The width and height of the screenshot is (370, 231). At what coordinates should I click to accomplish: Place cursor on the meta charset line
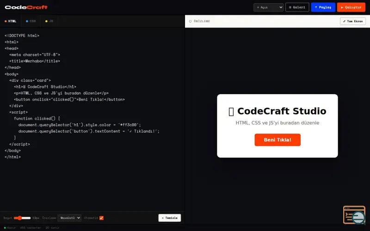[35, 55]
